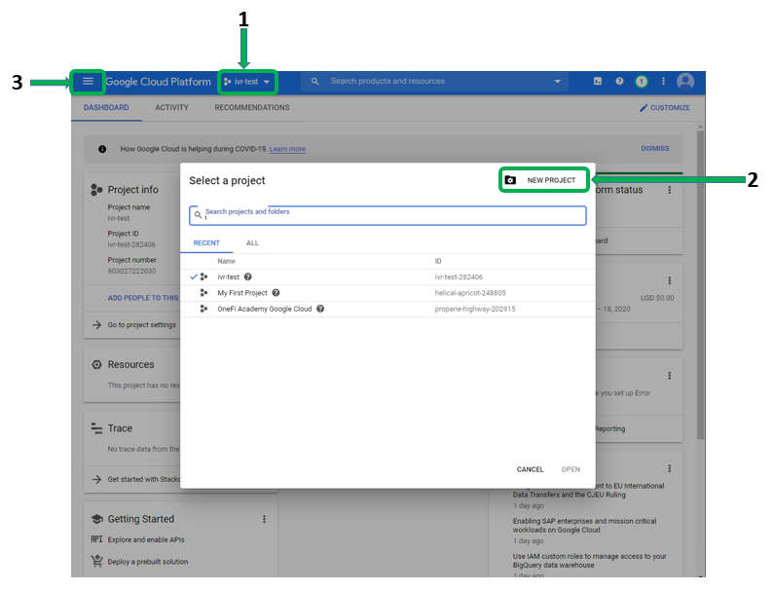Click the Google Cloud Platform logo text
This screenshot has width=774, height=591.
tap(158, 82)
